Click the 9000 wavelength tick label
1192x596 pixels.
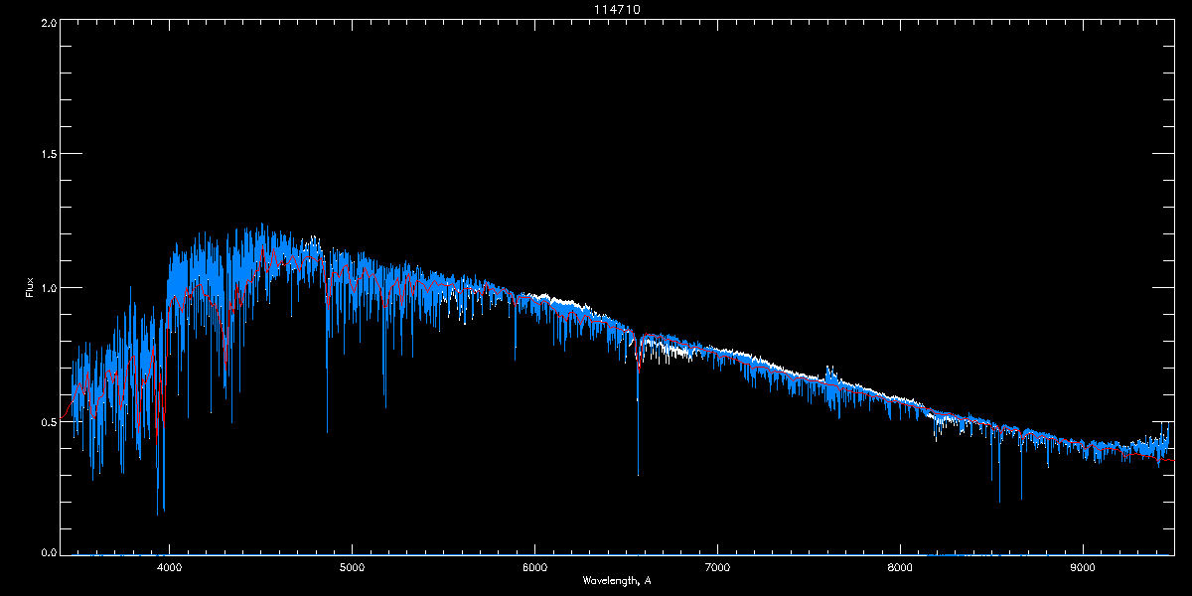pyautogui.click(x=1083, y=568)
